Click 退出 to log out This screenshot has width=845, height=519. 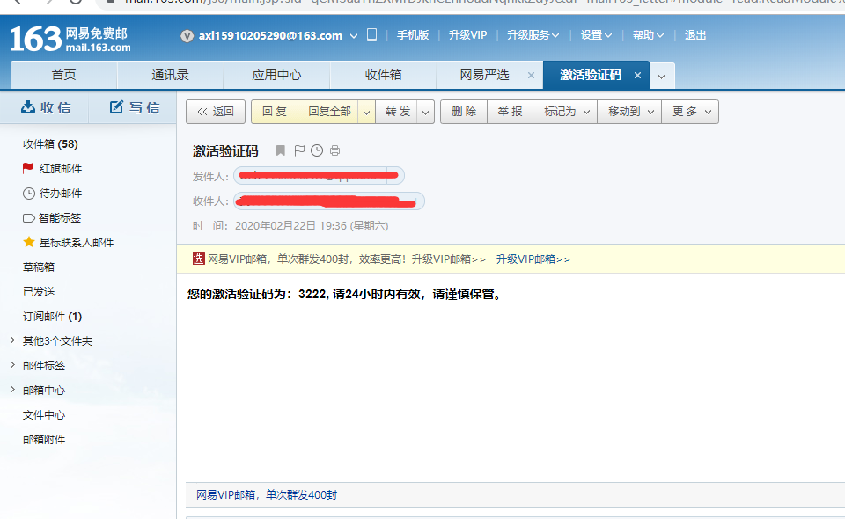coord(695,35)
